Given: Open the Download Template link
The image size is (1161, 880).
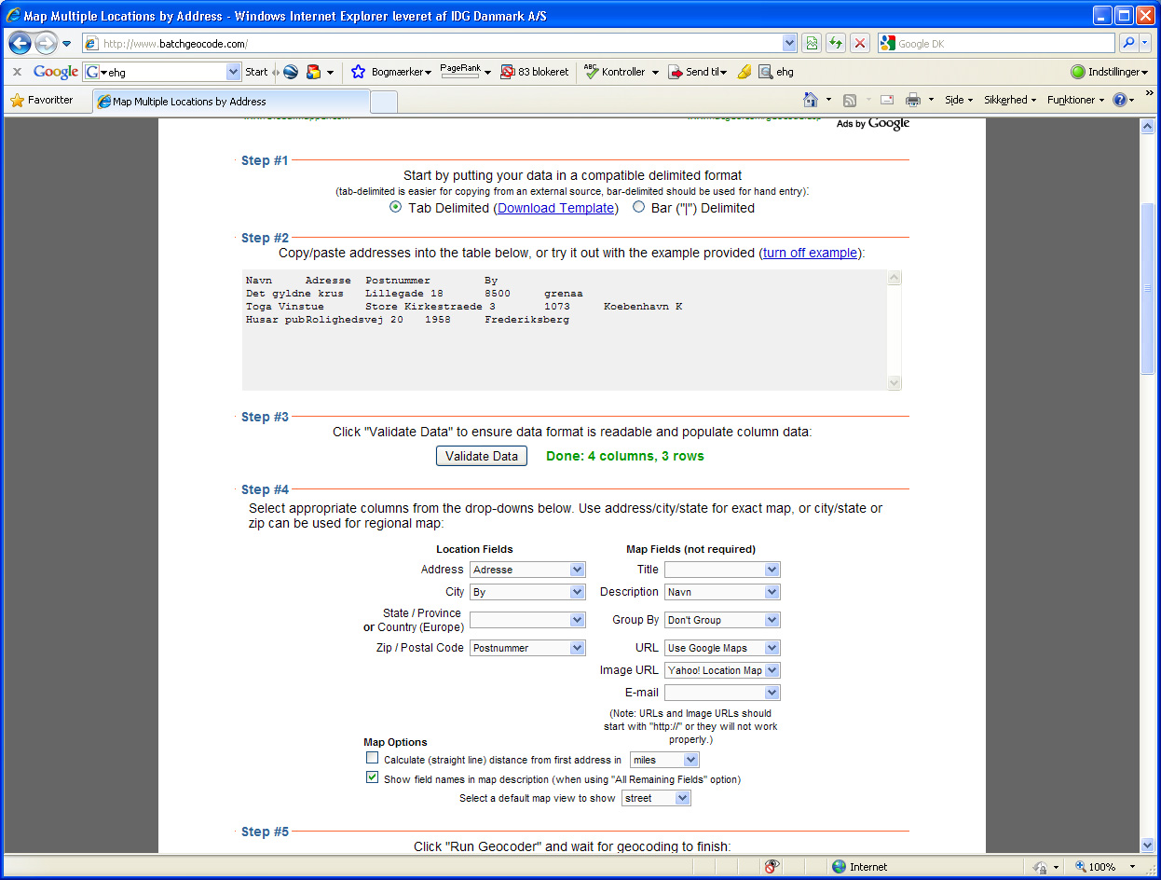Looking at the screenshot, I should click(x=556, y=208).
